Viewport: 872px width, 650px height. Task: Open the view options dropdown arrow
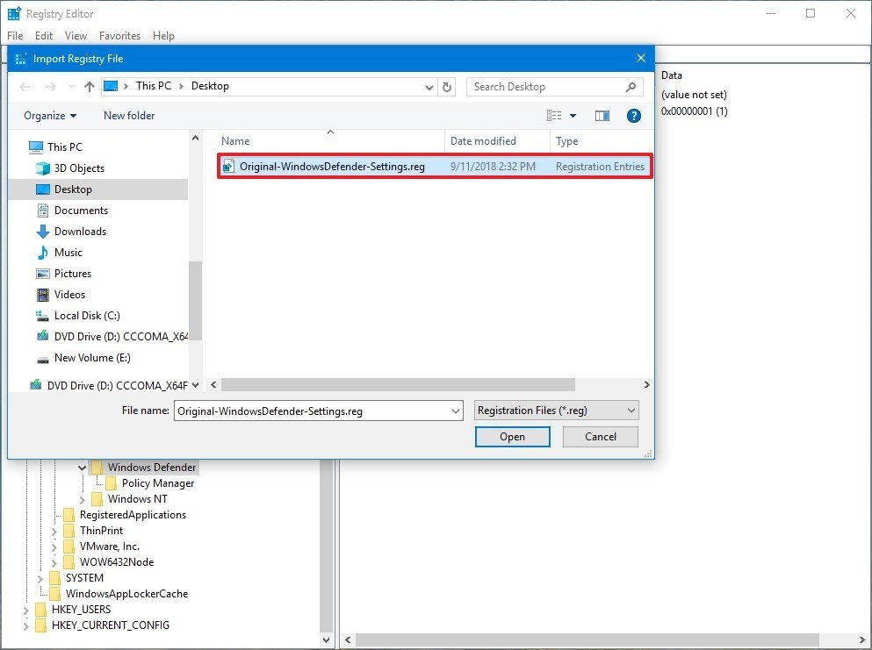click(573, 116)
